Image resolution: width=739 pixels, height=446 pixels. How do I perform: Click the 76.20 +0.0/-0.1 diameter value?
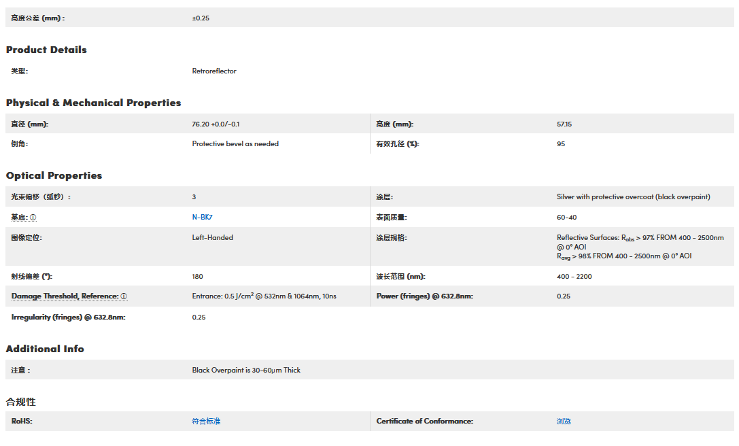(x=216, y=124)
